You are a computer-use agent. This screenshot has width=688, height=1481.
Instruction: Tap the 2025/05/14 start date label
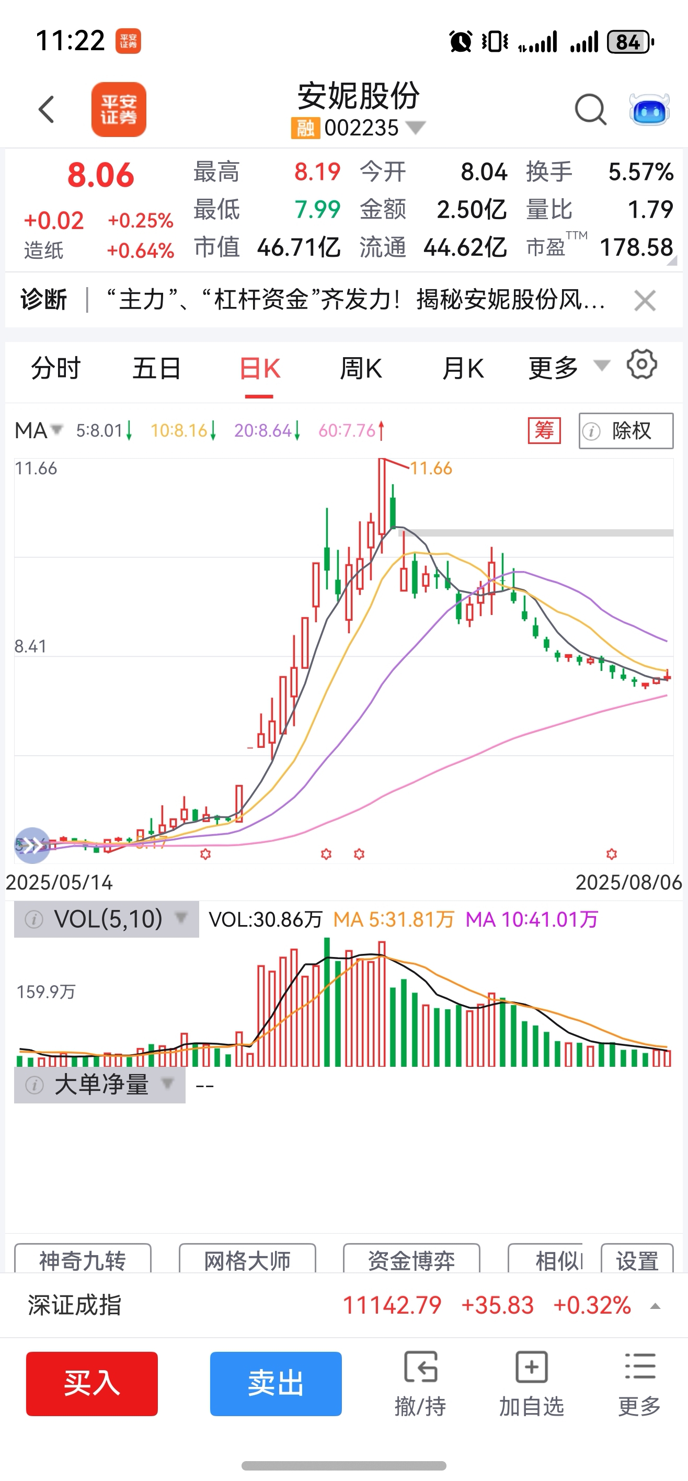[59, 883]
